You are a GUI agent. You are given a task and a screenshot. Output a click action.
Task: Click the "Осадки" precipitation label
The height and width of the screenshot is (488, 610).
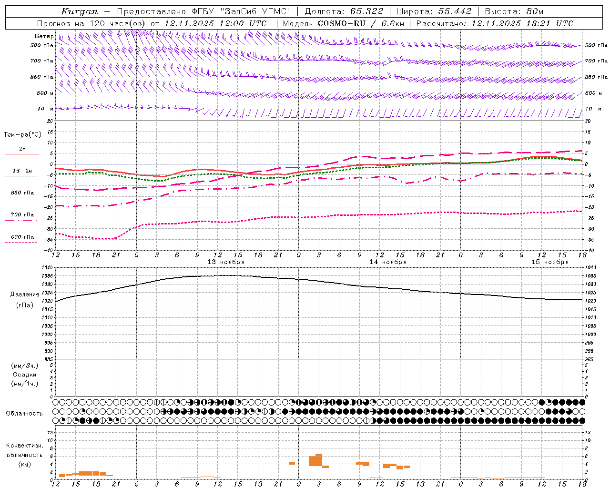pos(25,375)
